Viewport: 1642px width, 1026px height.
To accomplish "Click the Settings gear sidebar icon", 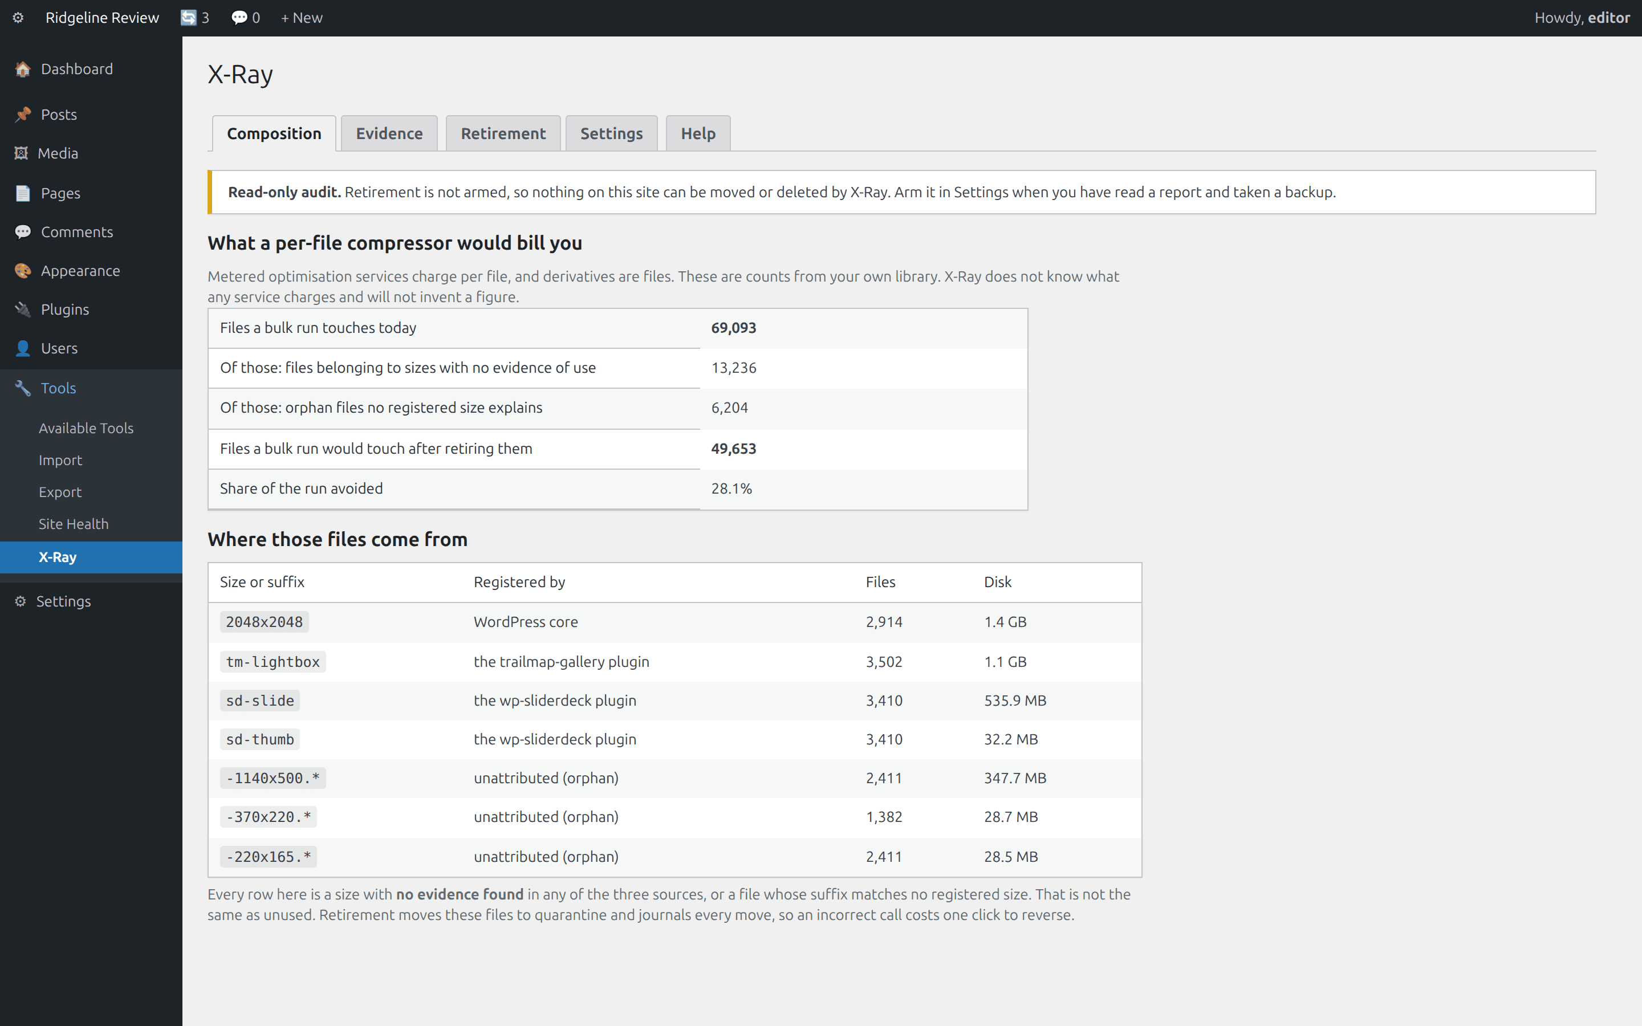I will pos(21,601).
